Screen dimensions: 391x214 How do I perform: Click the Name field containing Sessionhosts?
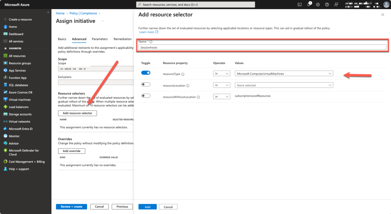[x=262, y=48]
